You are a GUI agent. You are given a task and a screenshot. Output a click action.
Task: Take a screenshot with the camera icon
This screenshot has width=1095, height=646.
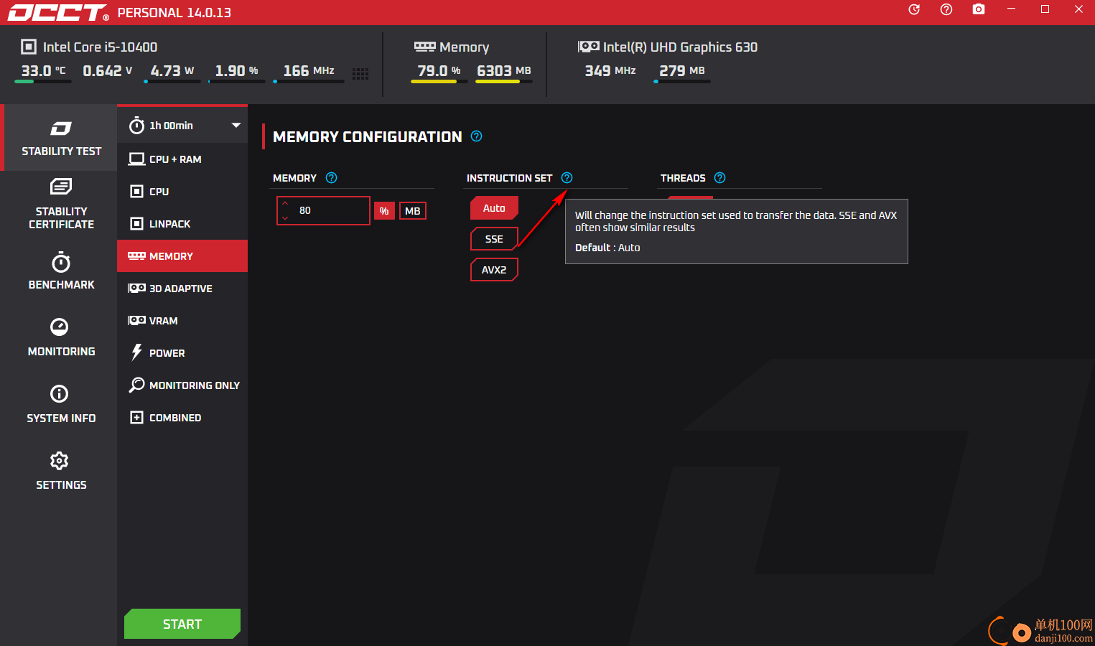tap(979, 9)
